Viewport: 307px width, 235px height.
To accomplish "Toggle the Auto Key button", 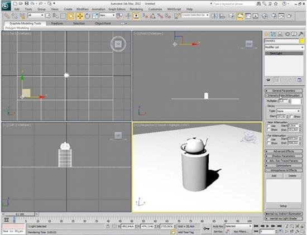I will tap(218, 226).
